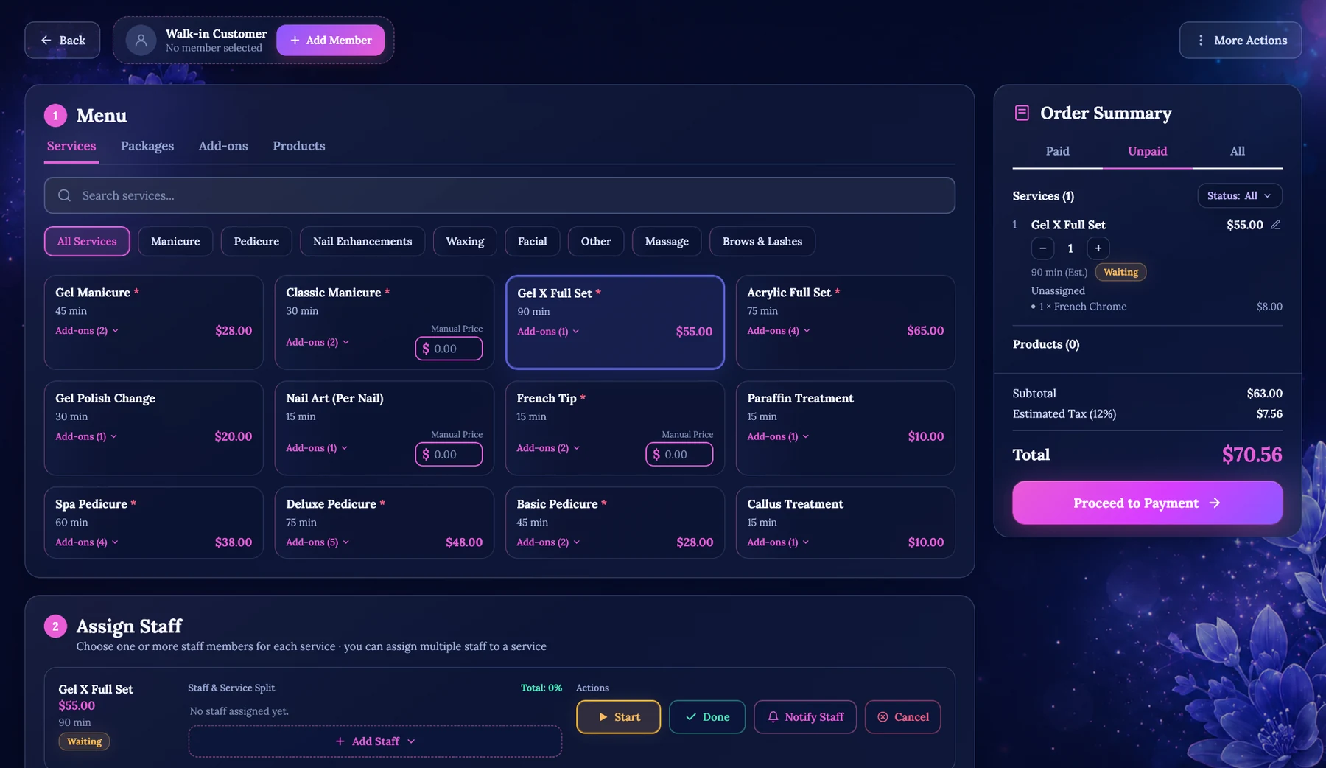Click the Order Summary receipt icon
This screenshot has height=768, width=1326.
pos(1022,113)
